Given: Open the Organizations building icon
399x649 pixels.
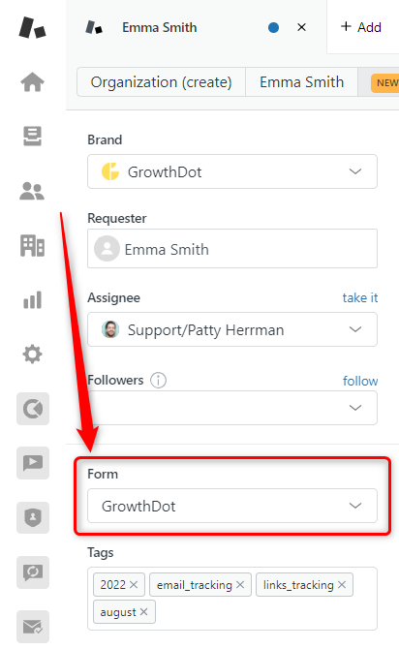Looking at the screenshot, I should [32, 245].
